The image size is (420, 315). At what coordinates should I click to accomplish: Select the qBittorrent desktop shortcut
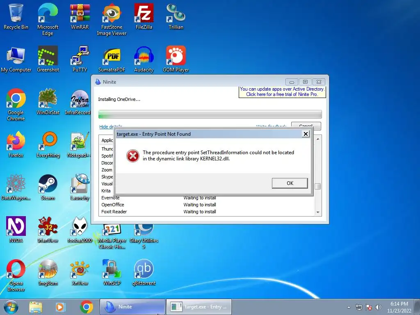point(144,272)
